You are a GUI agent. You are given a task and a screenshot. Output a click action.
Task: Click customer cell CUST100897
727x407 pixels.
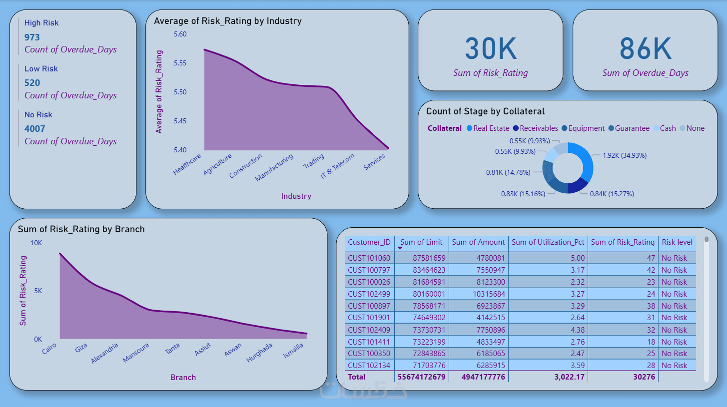tap(369, 306)
